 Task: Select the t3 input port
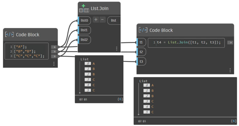click(141, 61)
